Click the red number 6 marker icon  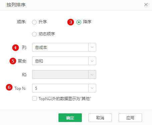9,87
